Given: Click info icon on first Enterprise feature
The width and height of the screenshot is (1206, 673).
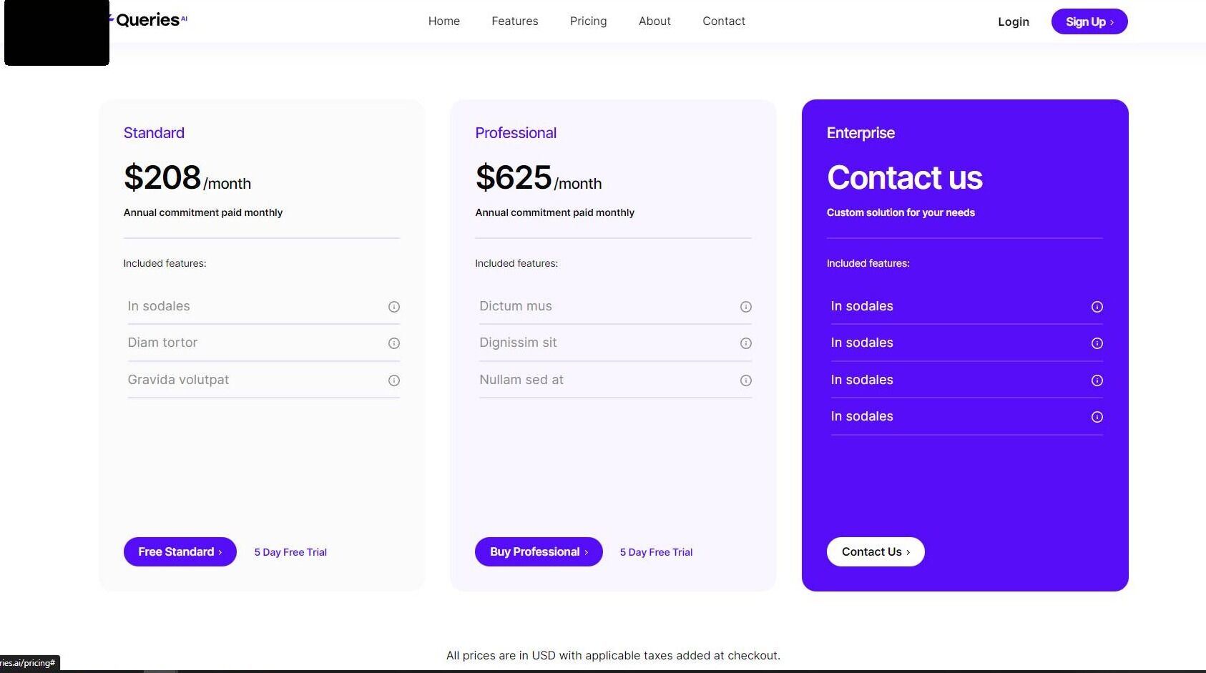Looking at the screenshot, I should pyautogui.click(x=1097, y=307).
